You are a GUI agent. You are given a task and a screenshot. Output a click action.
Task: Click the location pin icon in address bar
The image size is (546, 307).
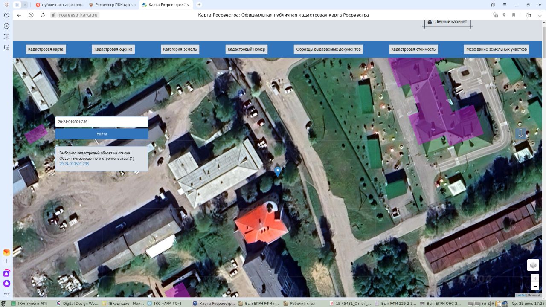click(504, 15)
